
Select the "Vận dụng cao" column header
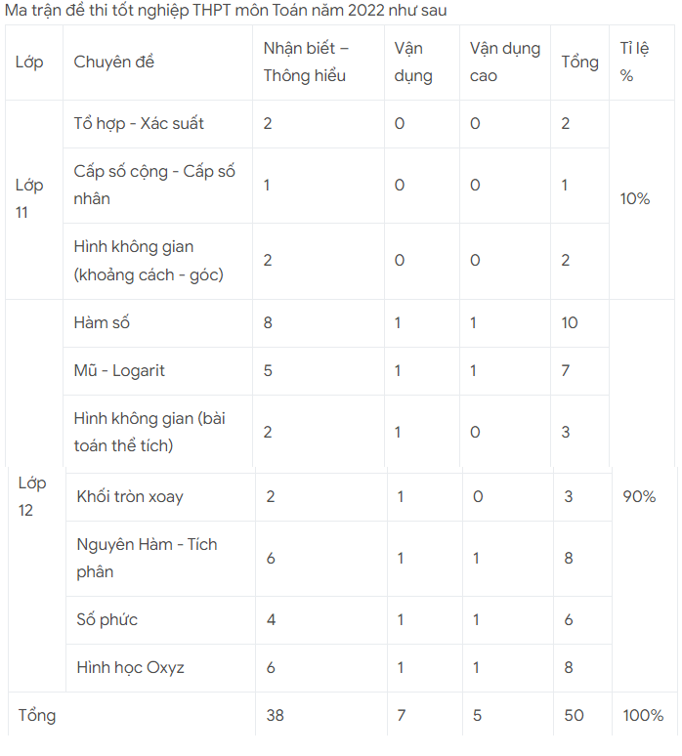(x=504, y=63)
